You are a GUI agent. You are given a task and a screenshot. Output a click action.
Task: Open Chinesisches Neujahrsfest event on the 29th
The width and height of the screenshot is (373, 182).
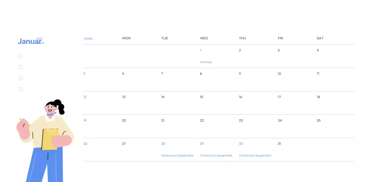coord(216,156)
